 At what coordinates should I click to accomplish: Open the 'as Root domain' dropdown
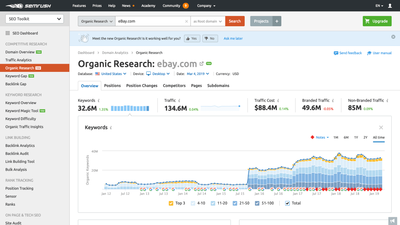[x=208, y=21]
